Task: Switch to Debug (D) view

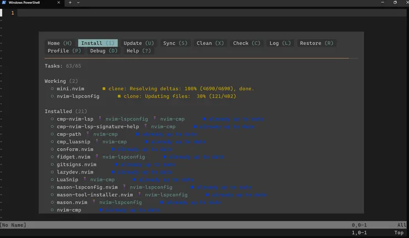Action: (104, 51)
